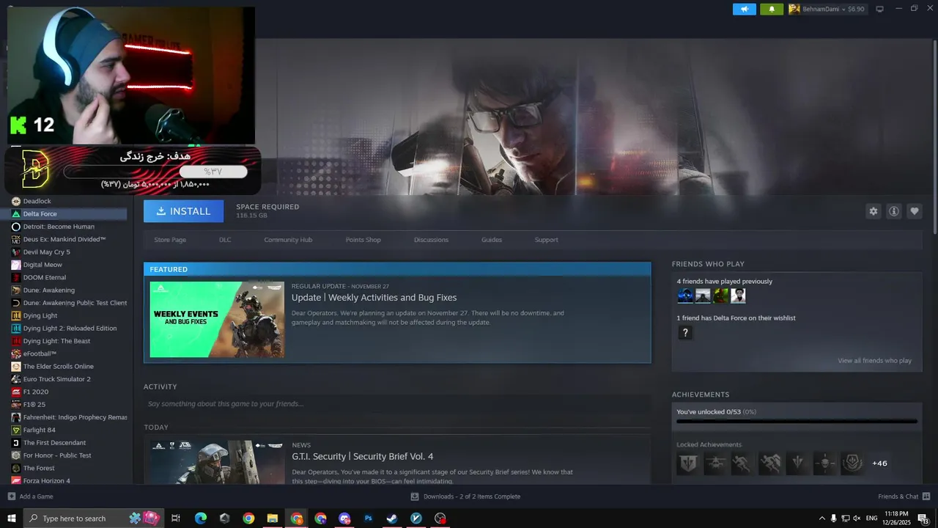Click the first friend avatar who played

685,296
